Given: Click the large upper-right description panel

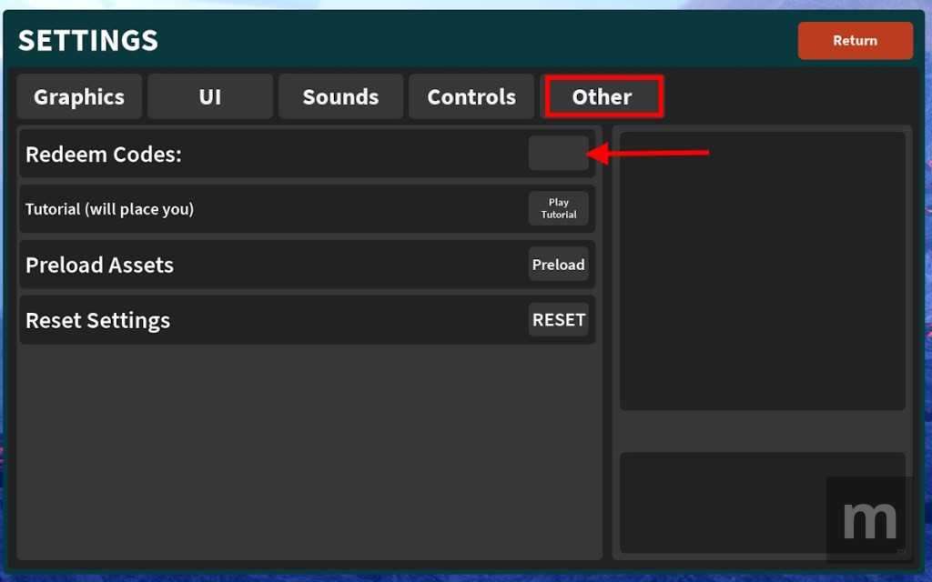Looking at the screenshot, I should tap(762, 271).
